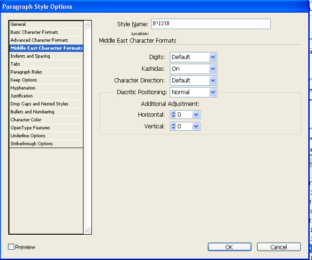The image size is (312, 260).
Task: Select General in the category list
Action: [18, 24]
